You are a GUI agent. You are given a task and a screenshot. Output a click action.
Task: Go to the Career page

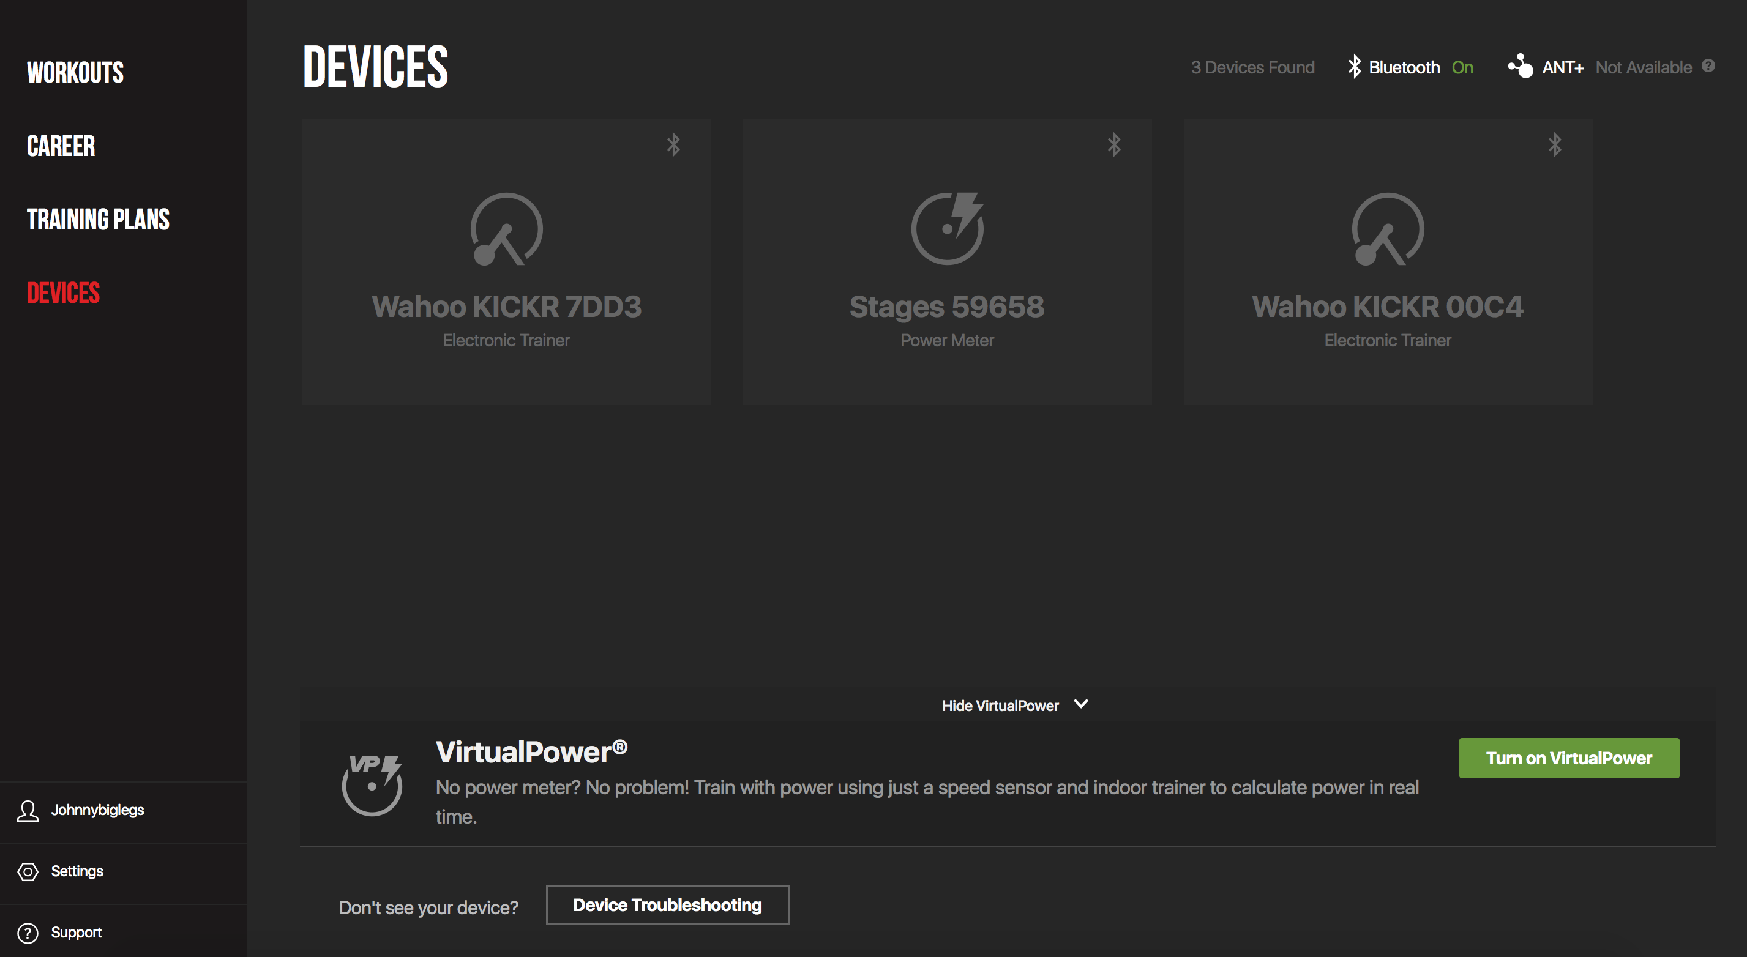pyautogui.click(x=61, y=146)
